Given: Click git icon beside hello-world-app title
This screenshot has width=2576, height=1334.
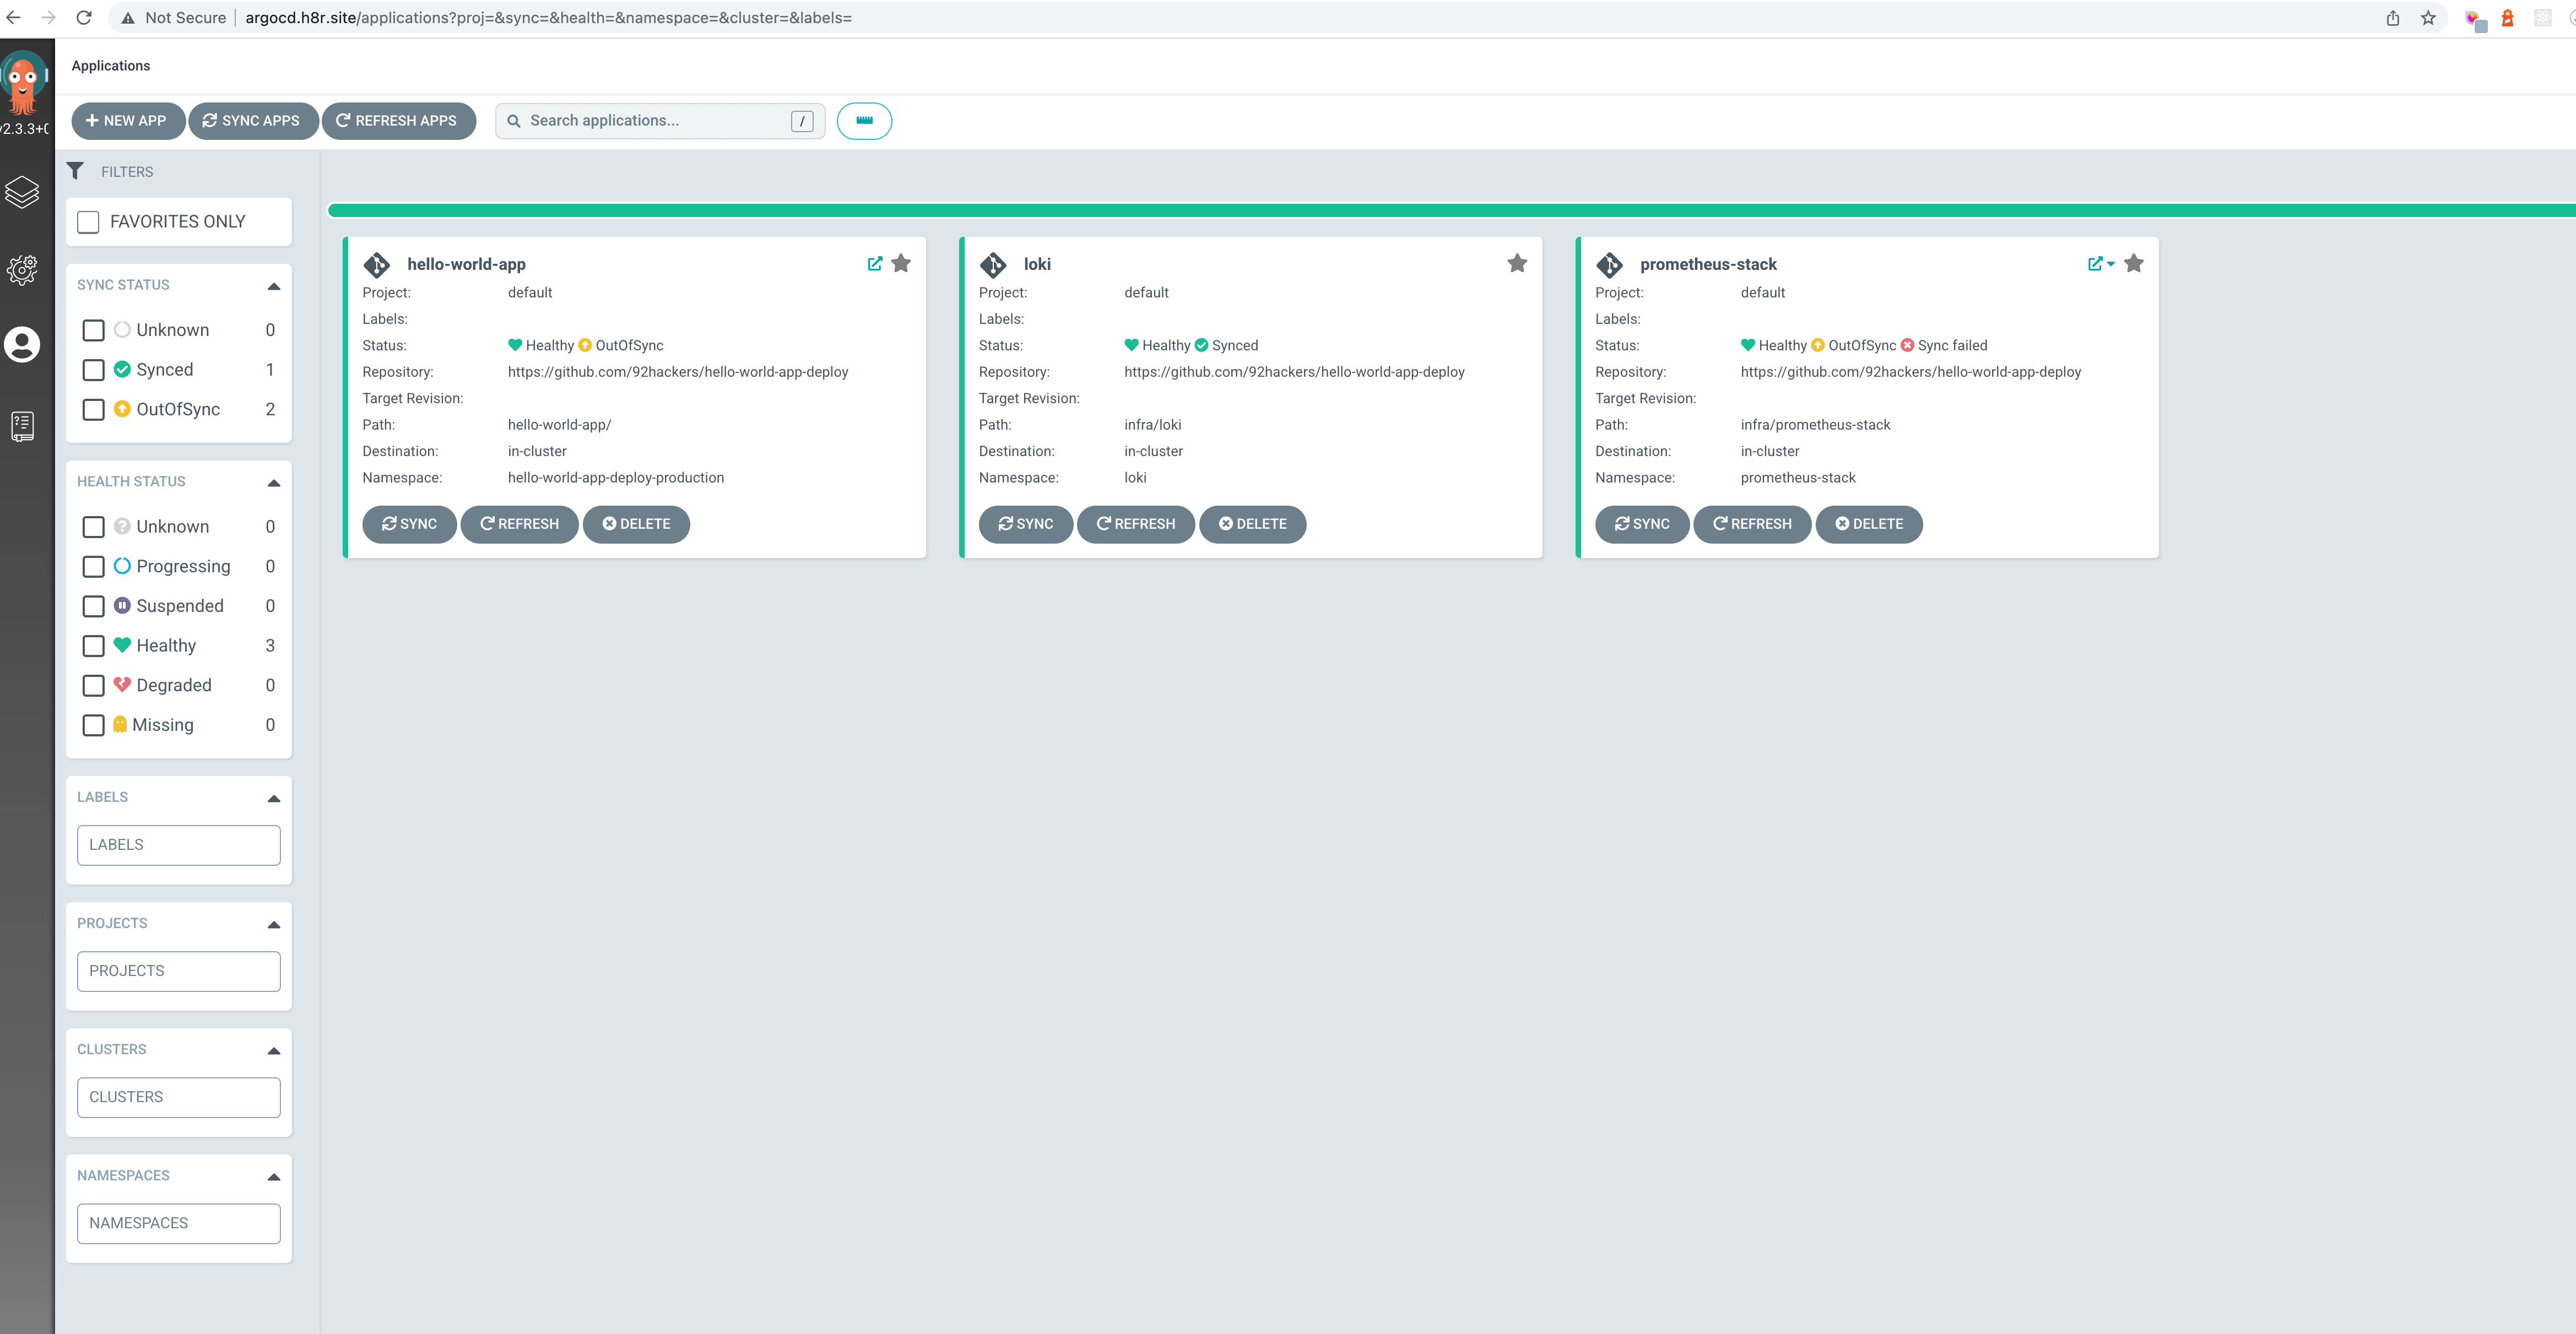Looking at the screenshot, I should click(x=377, y=264).
